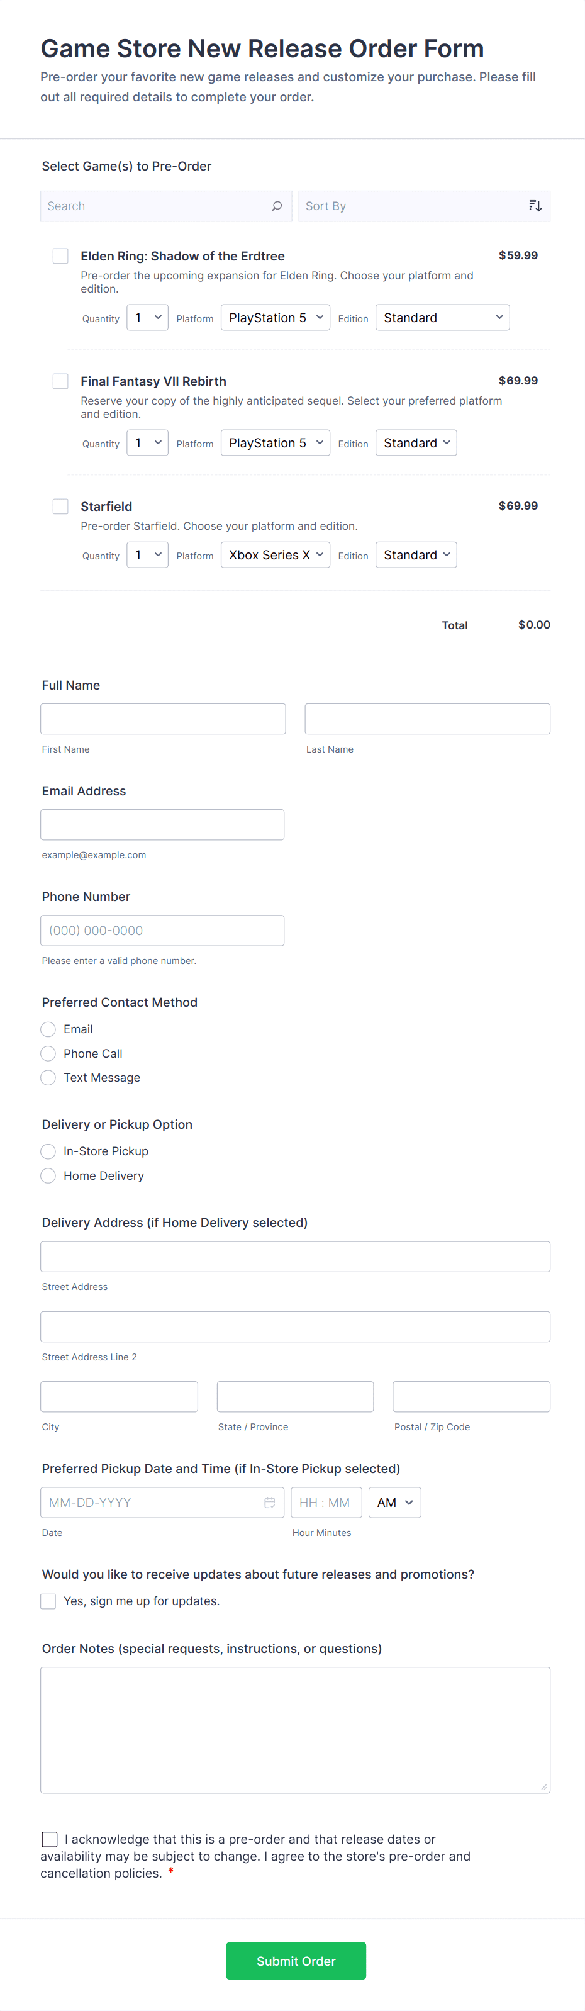Click the First Name input field

[x=163, y=718]
